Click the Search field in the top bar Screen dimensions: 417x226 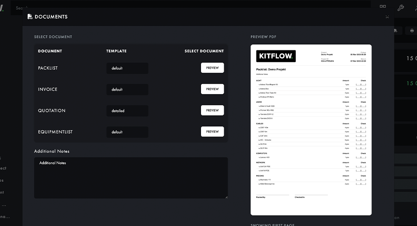[x=83, y=8]
